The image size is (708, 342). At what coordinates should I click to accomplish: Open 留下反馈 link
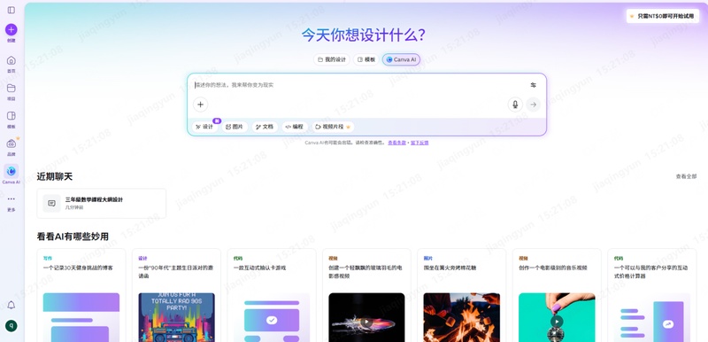[419, 143]
